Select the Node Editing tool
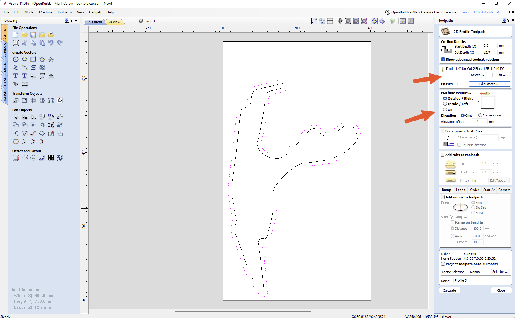Viewport: 515px width, 318px height. tap(25, 117)
